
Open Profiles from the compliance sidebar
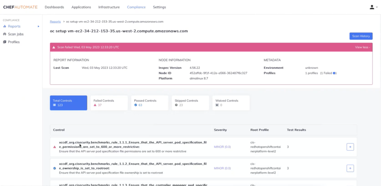pyautogui.click(x=13, y=42)
